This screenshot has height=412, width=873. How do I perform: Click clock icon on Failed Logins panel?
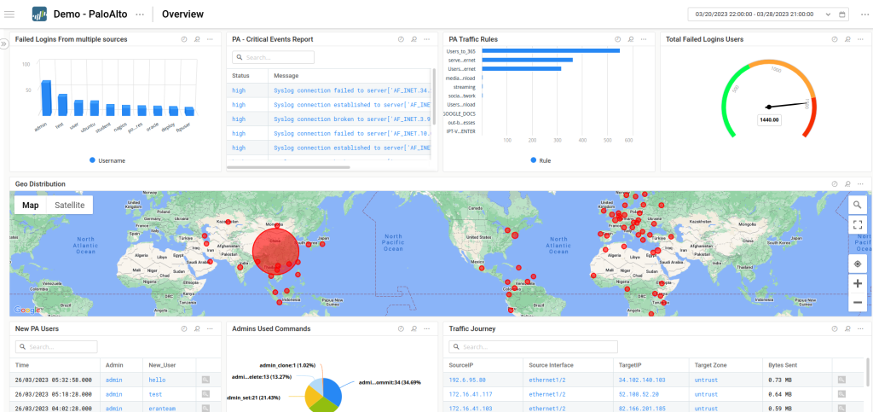point(183,39)
